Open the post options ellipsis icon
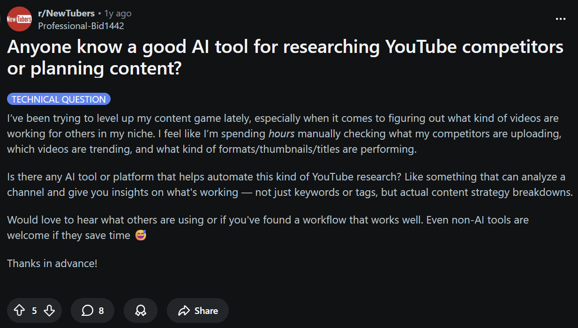 point(561,19)
